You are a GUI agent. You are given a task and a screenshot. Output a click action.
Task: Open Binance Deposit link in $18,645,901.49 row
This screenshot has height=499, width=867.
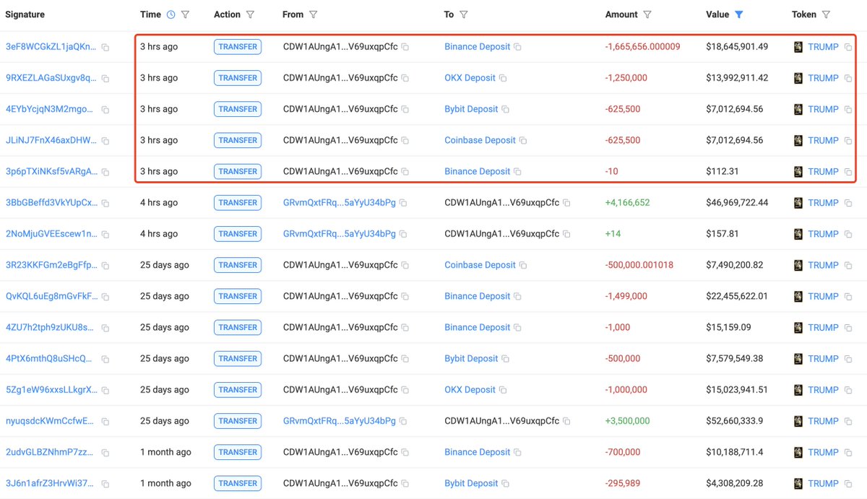coord(477,47)
